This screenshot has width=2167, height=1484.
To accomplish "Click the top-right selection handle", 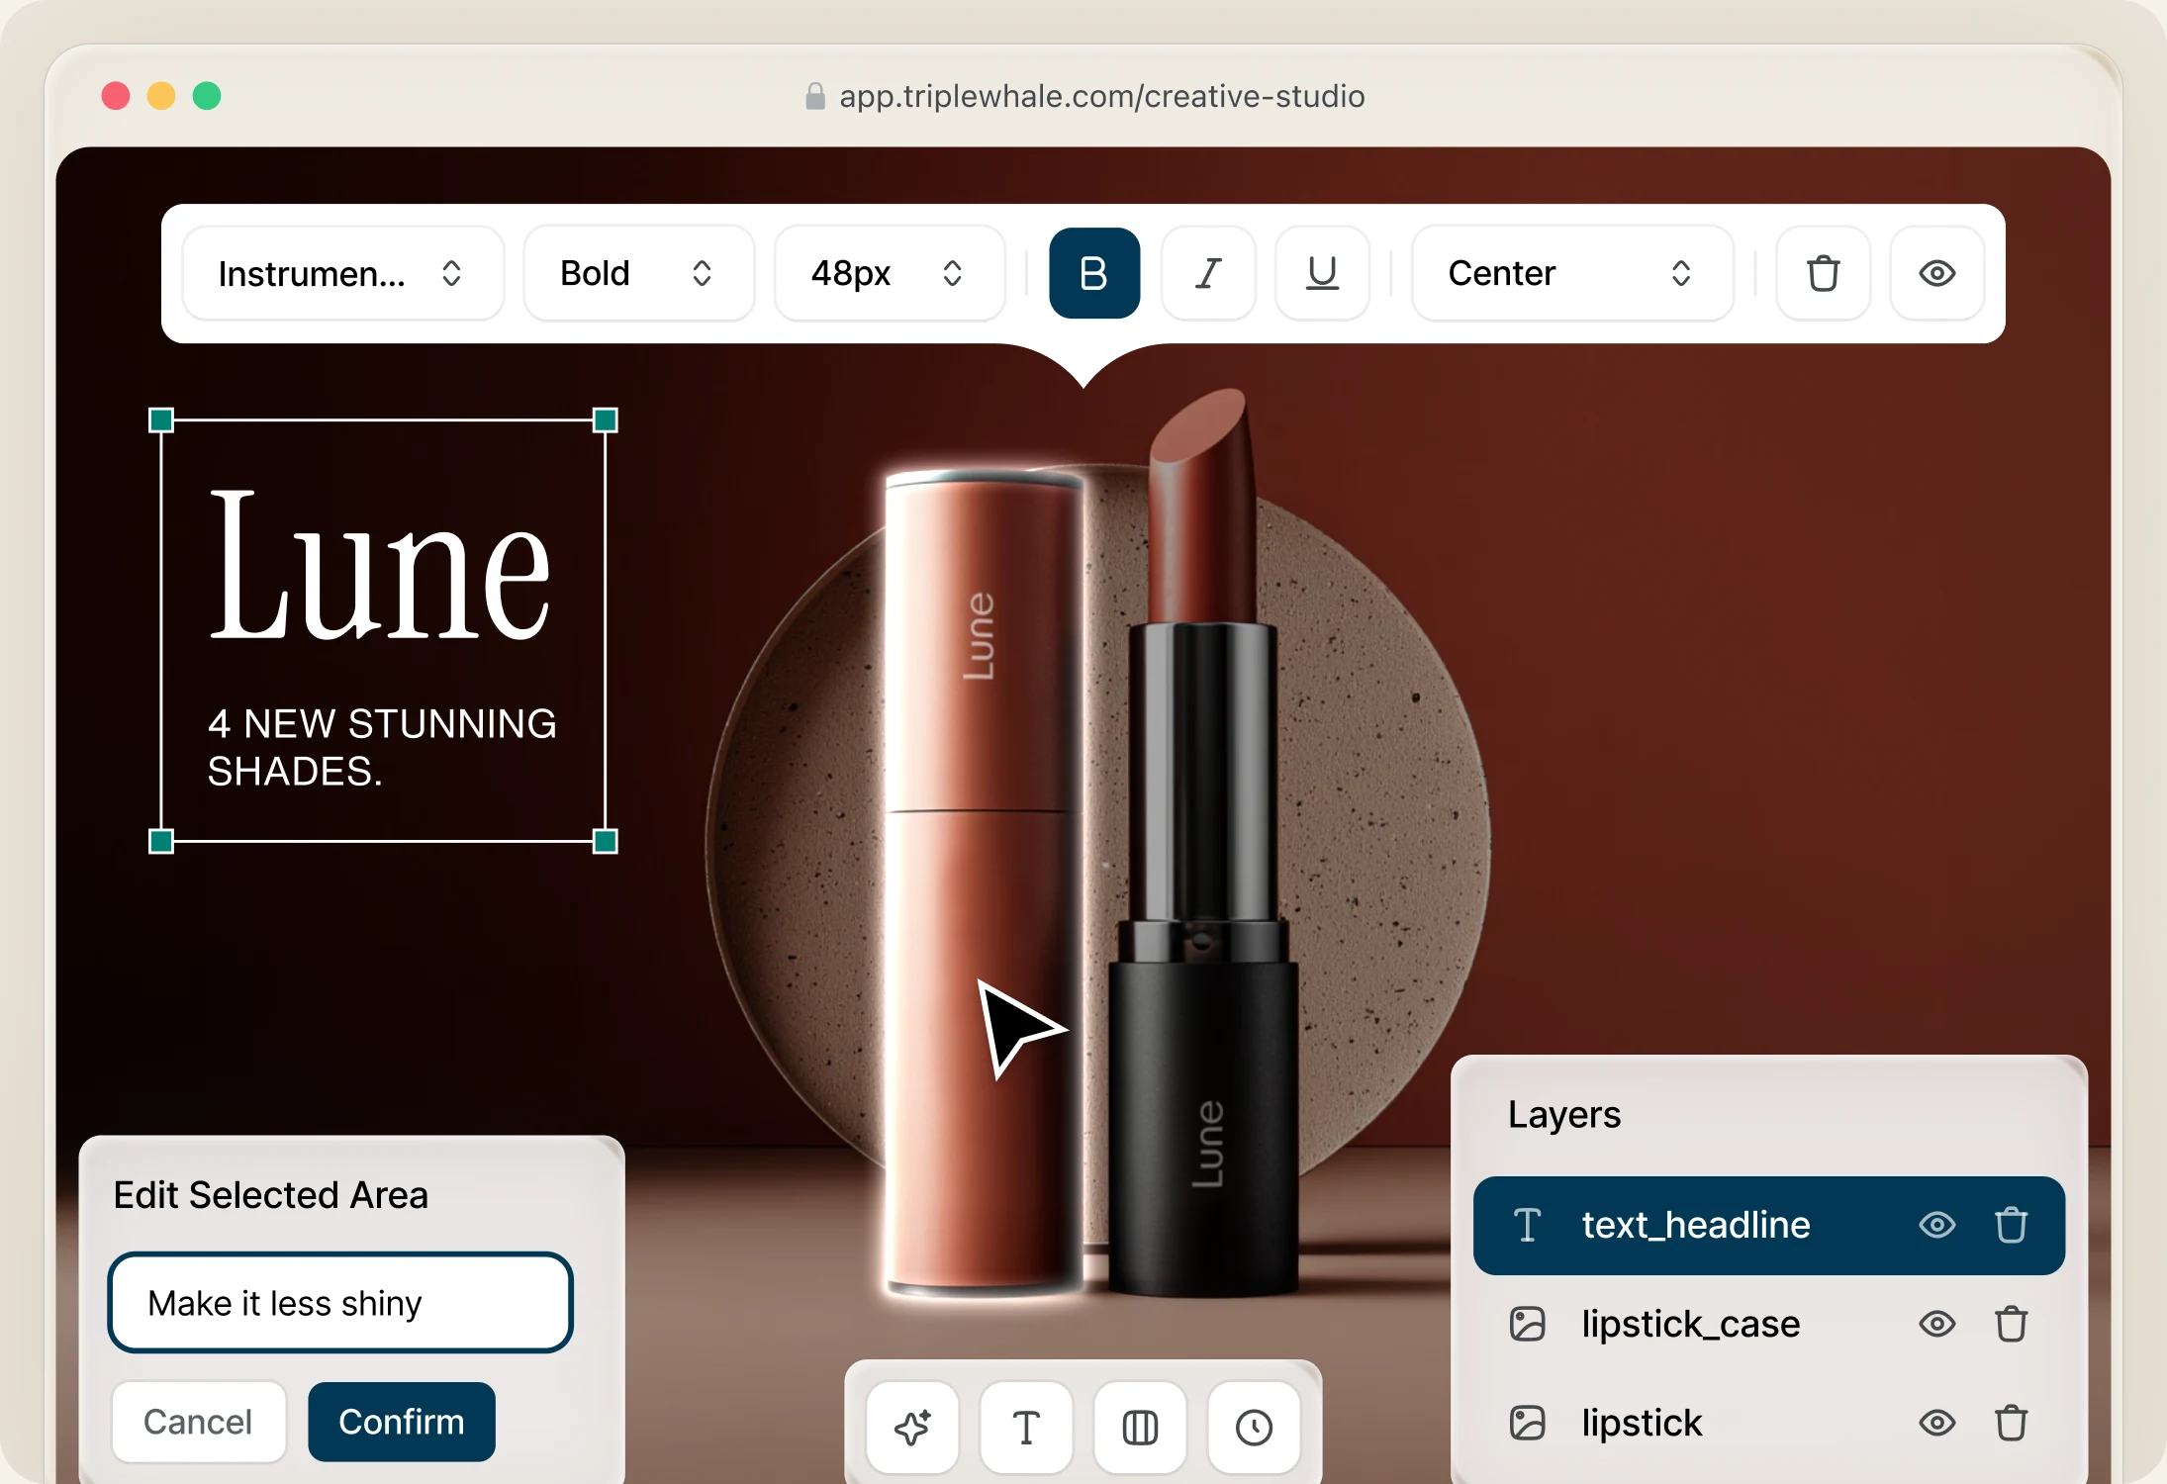I will tap(606, 420).
